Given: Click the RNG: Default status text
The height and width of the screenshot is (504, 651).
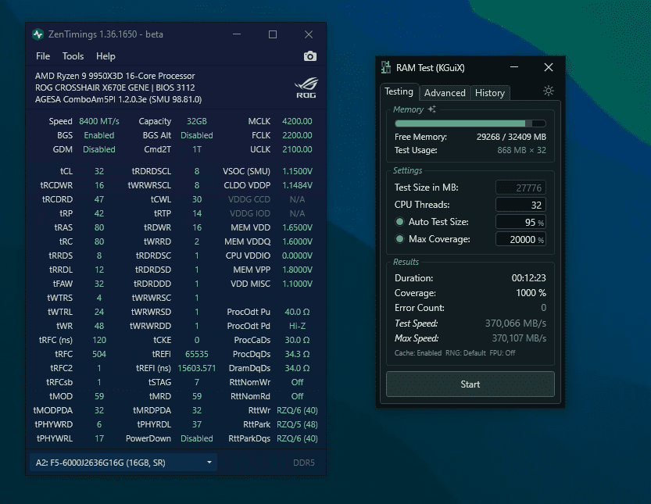Looking at the screenshot, I should pyautogui.click(x=466, y=353).
